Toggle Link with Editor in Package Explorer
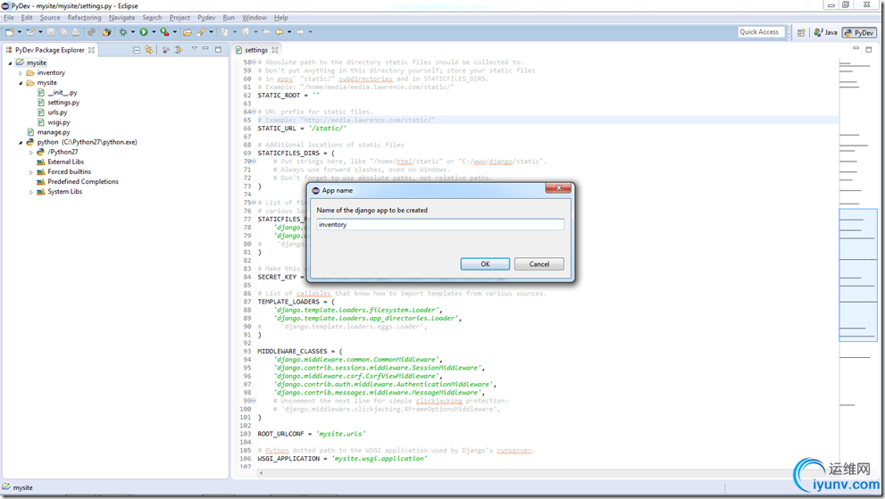Image resolution: width=885 pixels, height=499 pixels. coord(148,50)
